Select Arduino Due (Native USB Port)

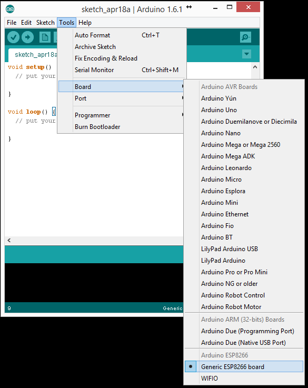pos(244,343)
